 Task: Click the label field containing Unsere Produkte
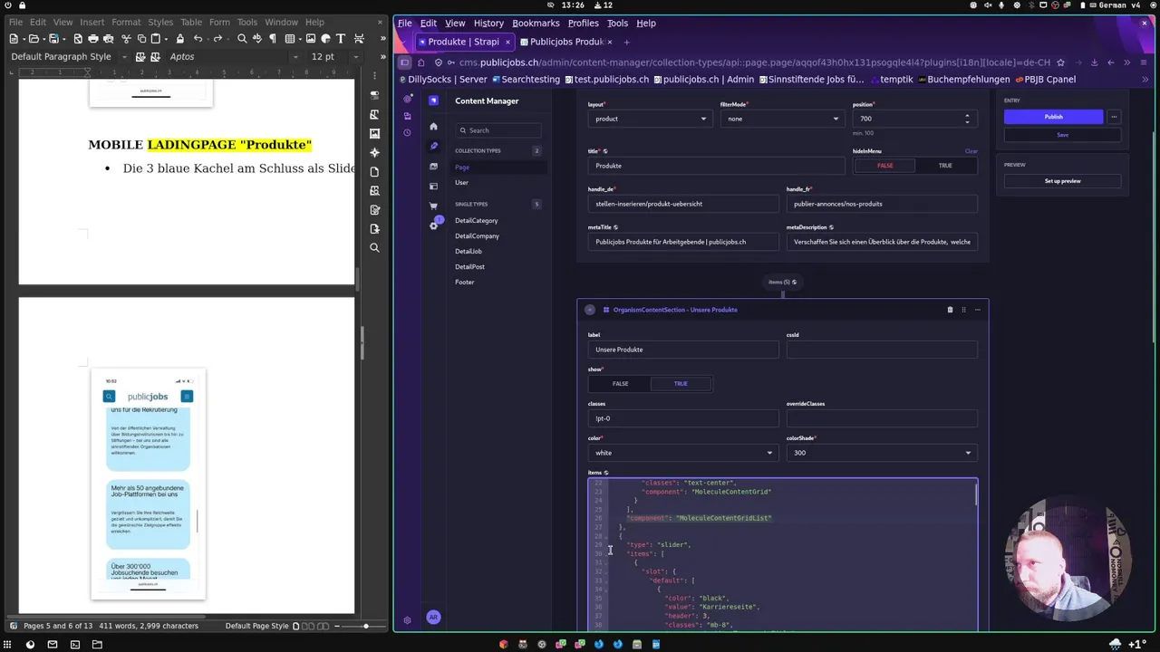click(x=683, y=350)
